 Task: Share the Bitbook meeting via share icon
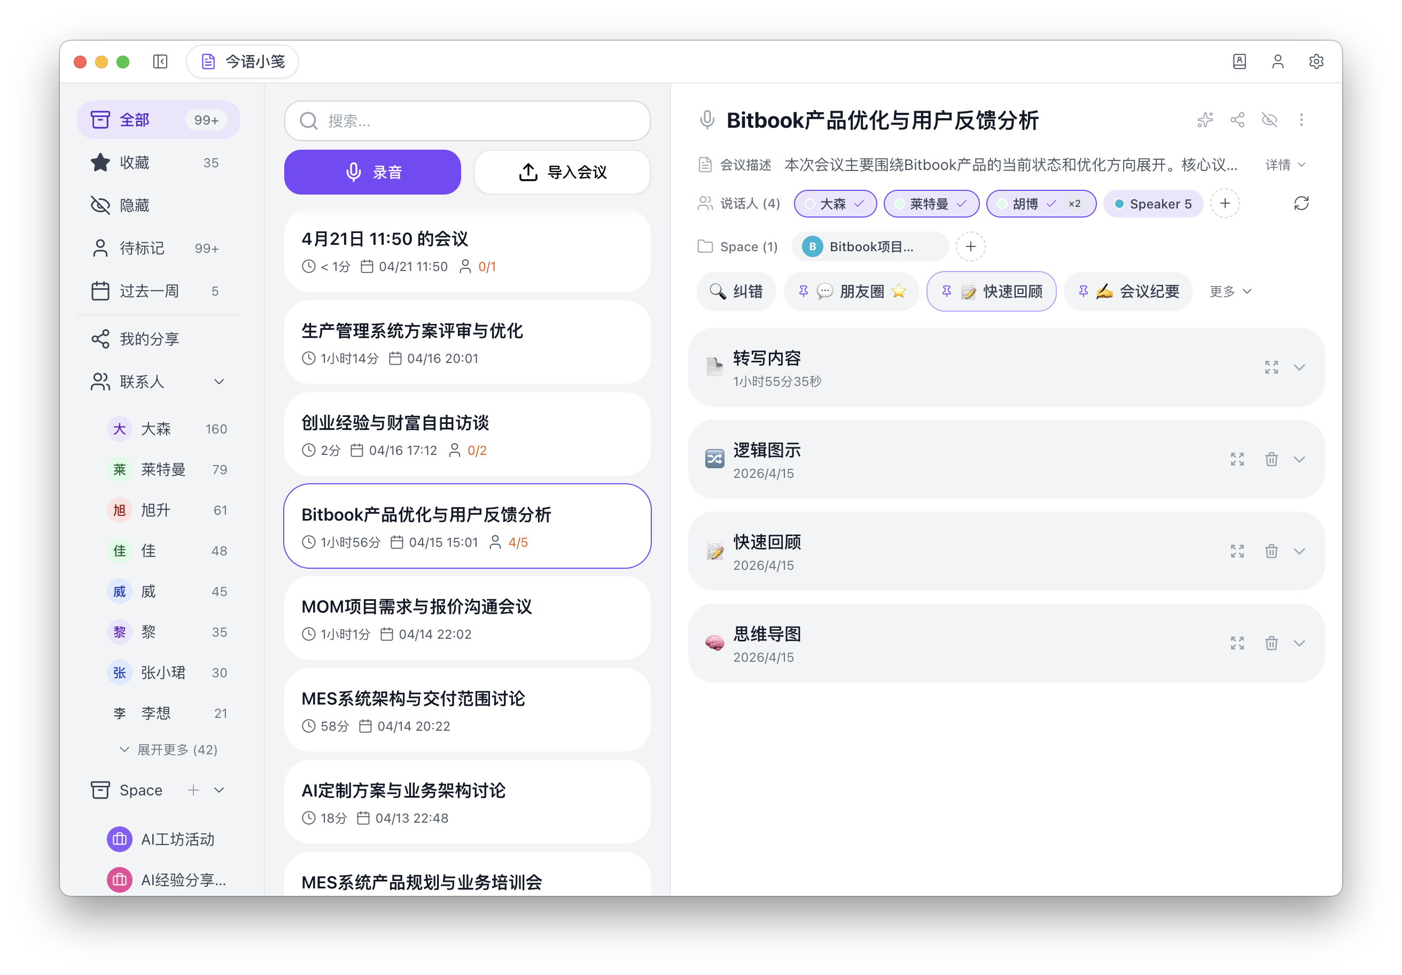(1237, 120)
